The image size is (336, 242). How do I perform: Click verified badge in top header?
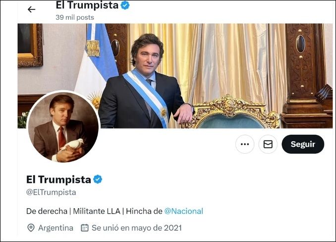126,5
